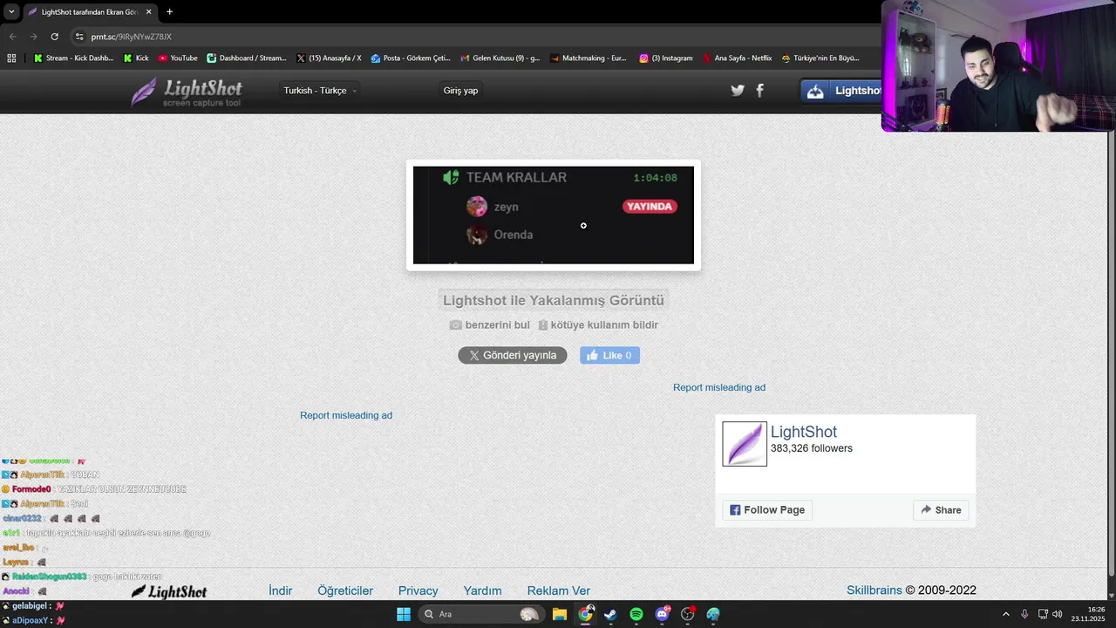The height and width of the screenshot is (628, 1116).
Task: Click the taskbar Ara search box
Action: 480,614
